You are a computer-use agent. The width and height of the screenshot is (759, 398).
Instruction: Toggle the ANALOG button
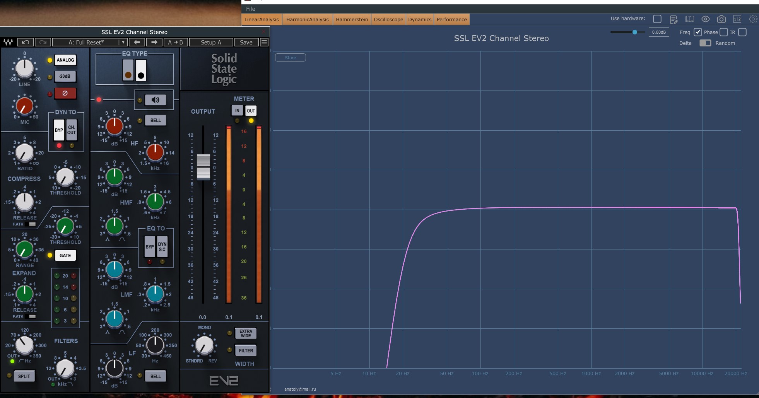[65, 60]
